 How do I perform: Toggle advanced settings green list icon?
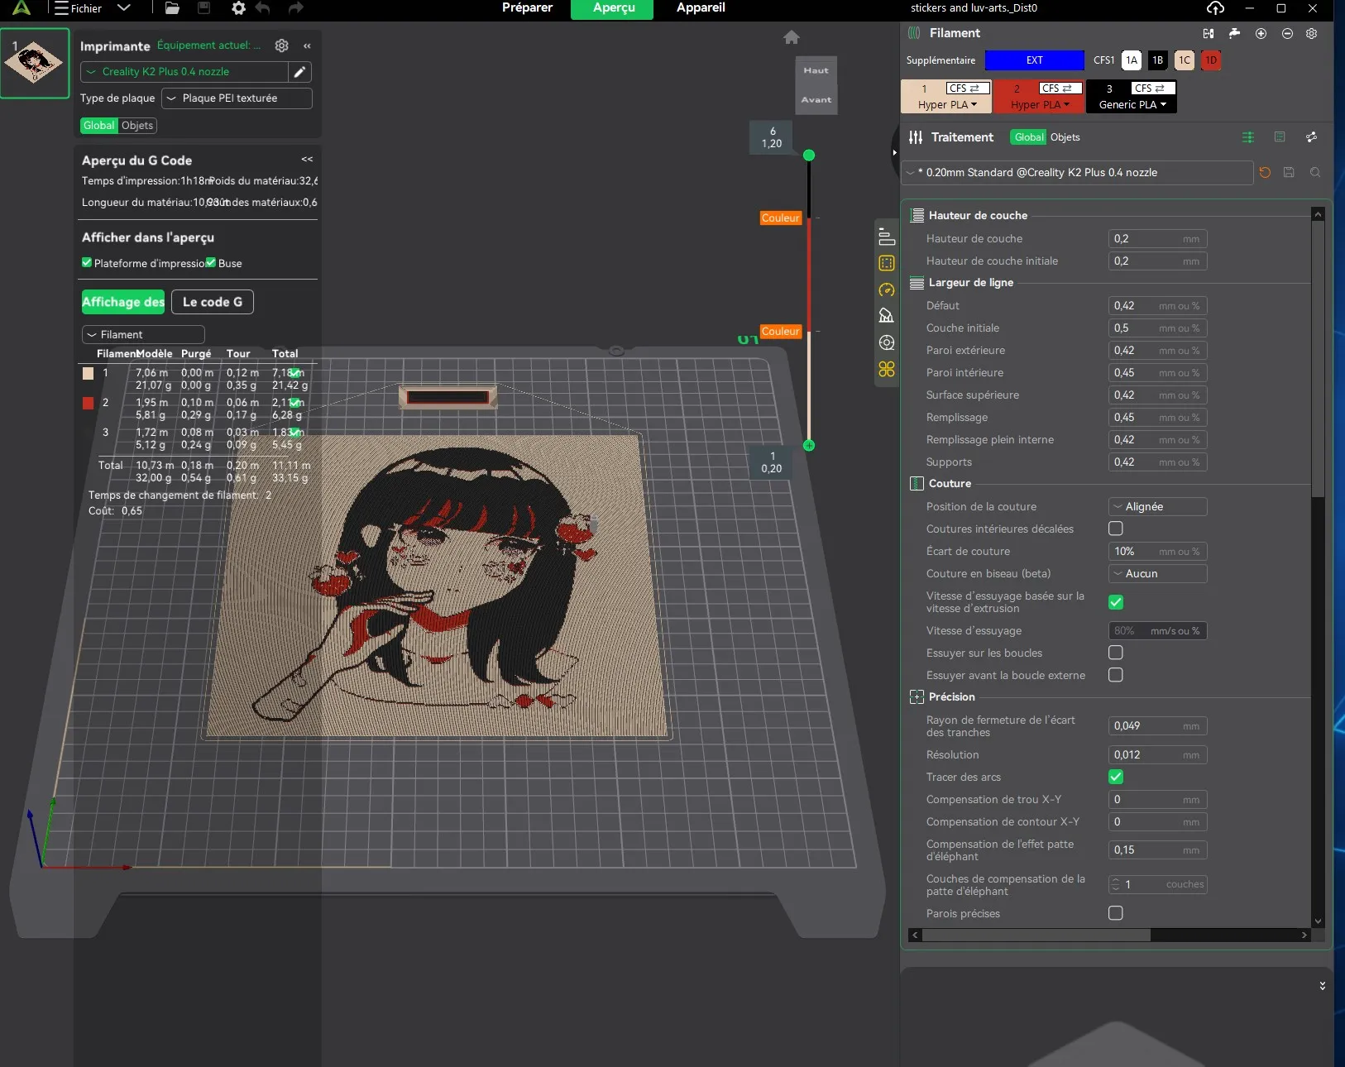tap(1248, 137)
